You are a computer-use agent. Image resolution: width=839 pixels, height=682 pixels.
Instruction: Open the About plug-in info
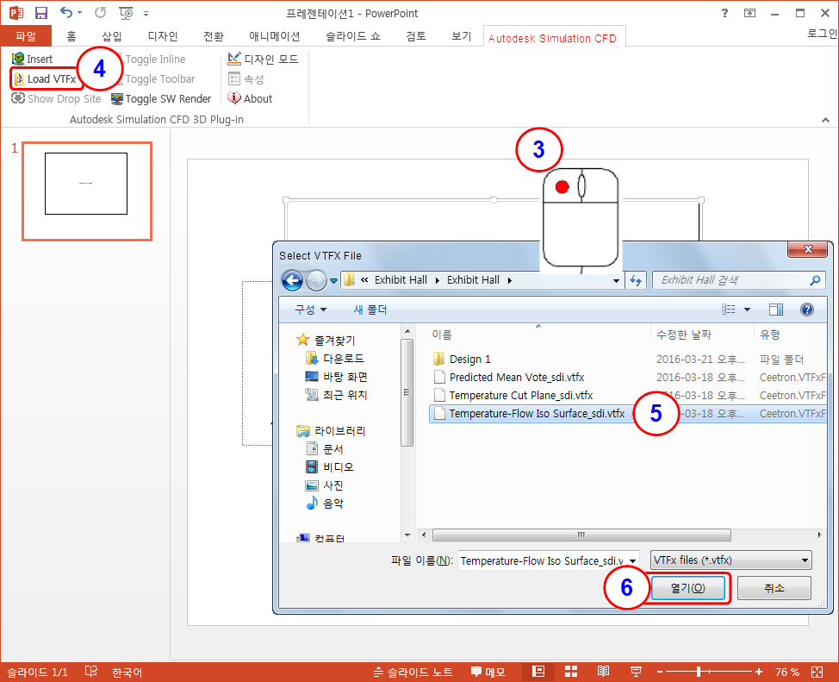pos(250,98)
